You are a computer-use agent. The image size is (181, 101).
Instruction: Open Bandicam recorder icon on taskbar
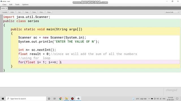(72, 98)
